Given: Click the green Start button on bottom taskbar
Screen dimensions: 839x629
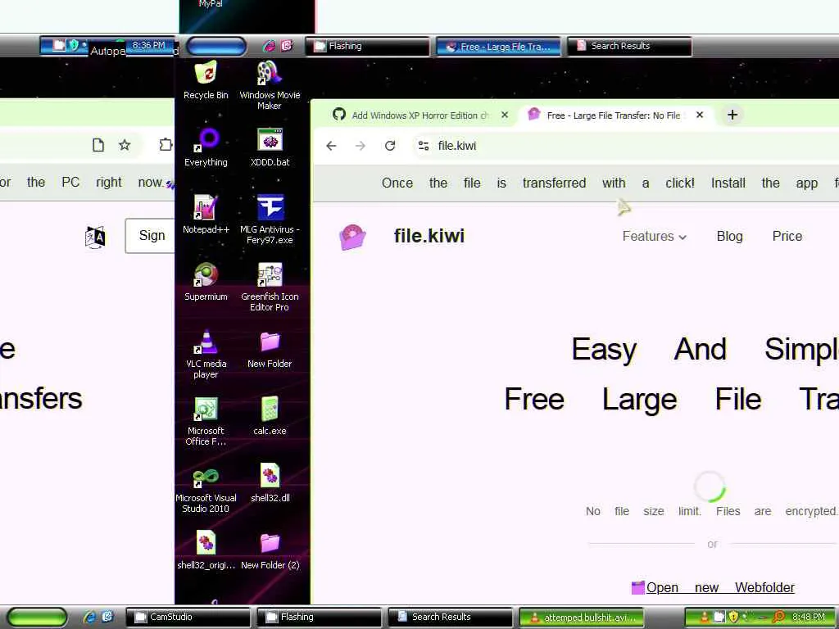Looking at the screenshot, I should (x=36, y=617).
